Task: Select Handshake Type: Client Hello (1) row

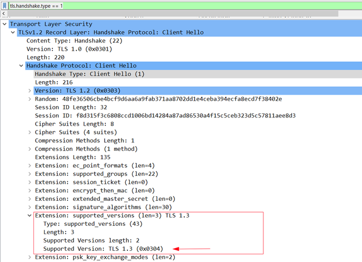Action: tap(198, 74)
